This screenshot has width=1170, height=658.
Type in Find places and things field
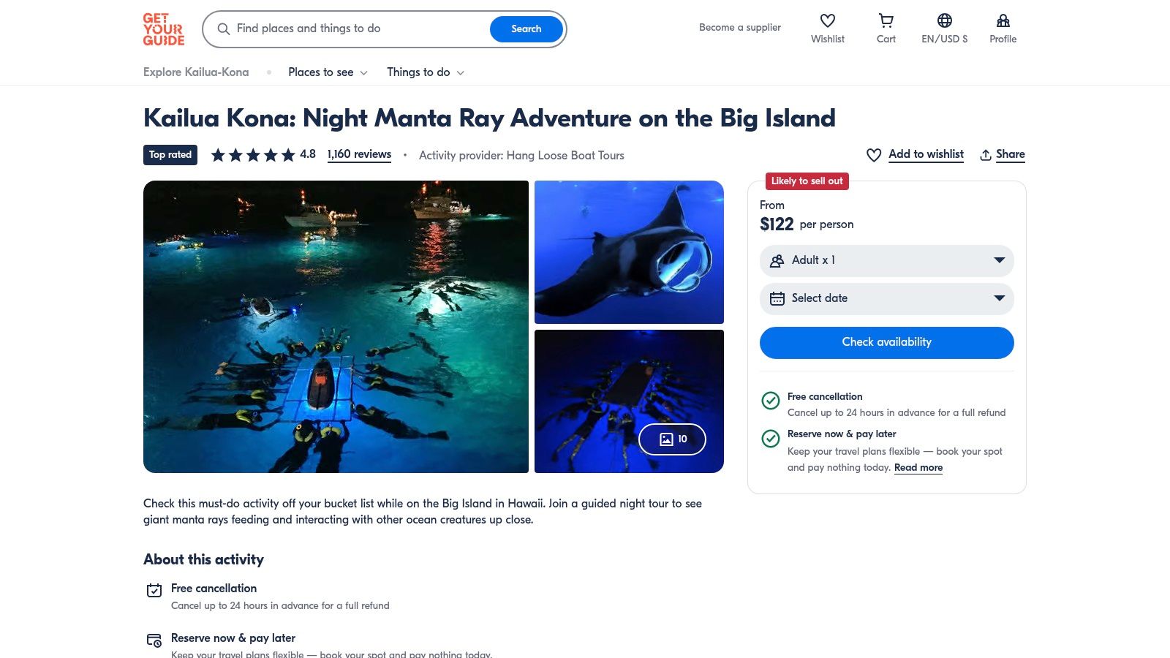tap(358, 29)
